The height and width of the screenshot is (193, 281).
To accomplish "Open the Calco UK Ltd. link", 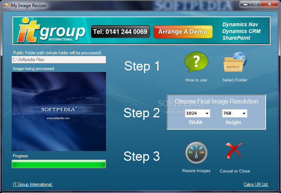I will click(x=256, y=184).
